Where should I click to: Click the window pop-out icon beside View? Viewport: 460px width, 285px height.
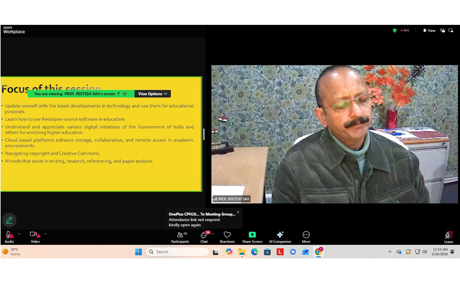[442, 31]
